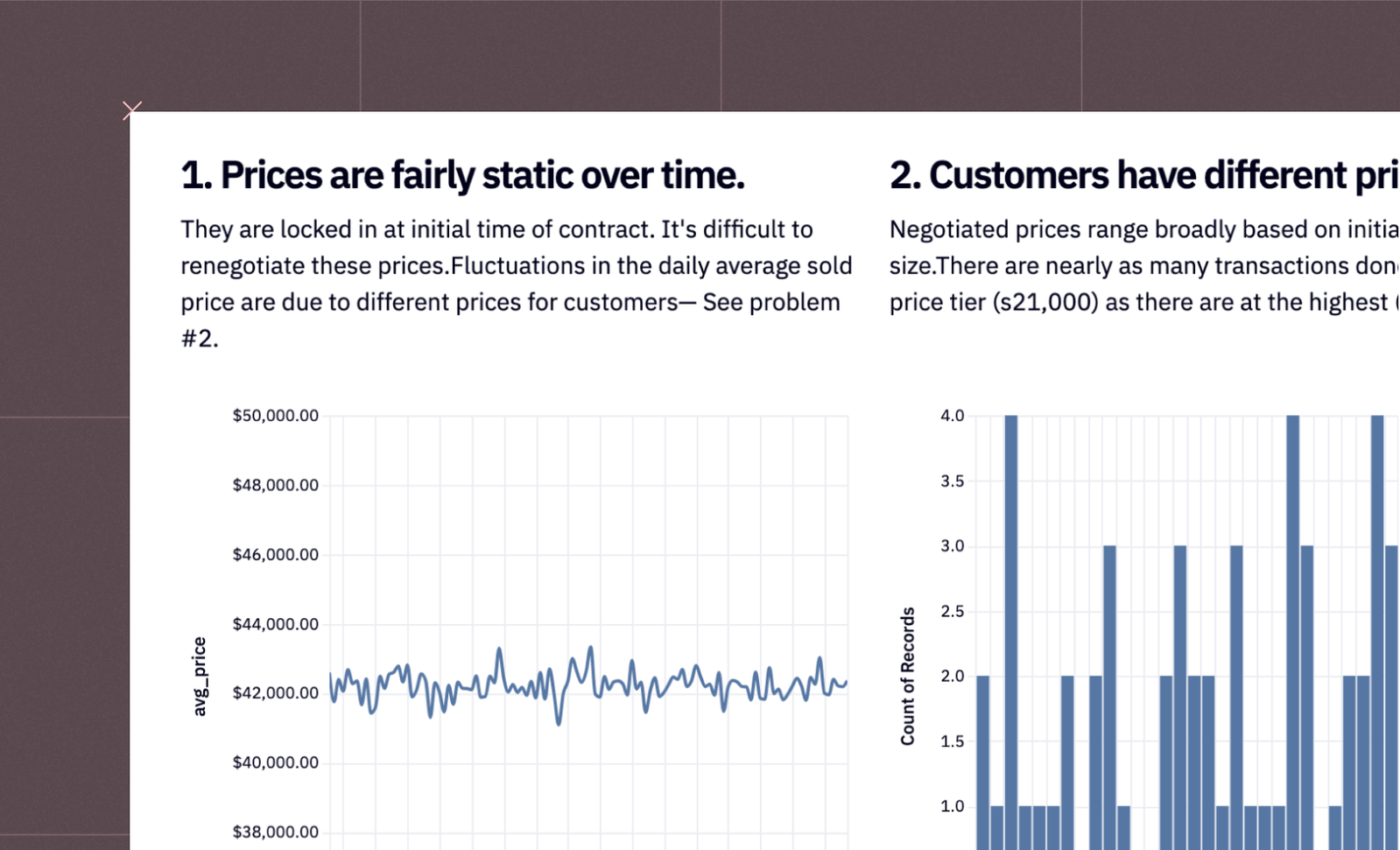Select the $40,000.00 y-axis label
The height and width of the screenshot is (850, 1400).
click(275, 762)
